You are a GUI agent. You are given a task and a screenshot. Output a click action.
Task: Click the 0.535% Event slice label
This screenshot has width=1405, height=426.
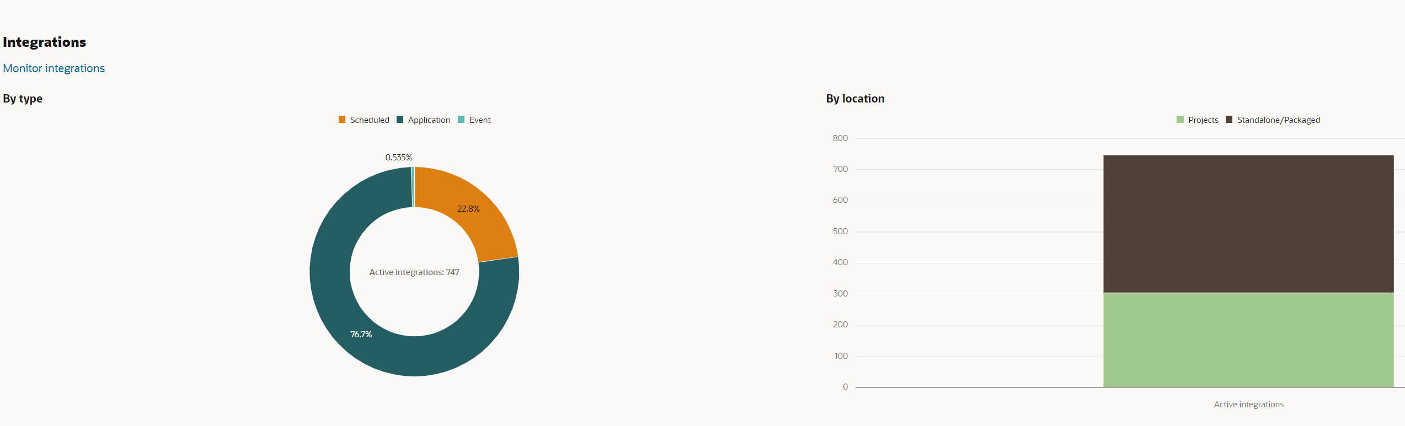399,158
